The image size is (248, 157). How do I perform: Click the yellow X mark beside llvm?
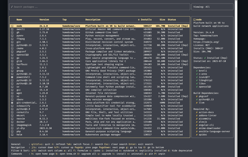tap(197, 102)
